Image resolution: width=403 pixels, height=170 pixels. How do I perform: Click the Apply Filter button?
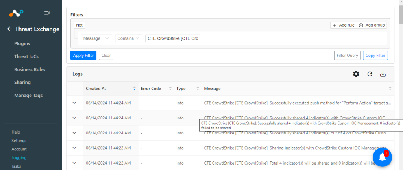click(x=83, y=55)
